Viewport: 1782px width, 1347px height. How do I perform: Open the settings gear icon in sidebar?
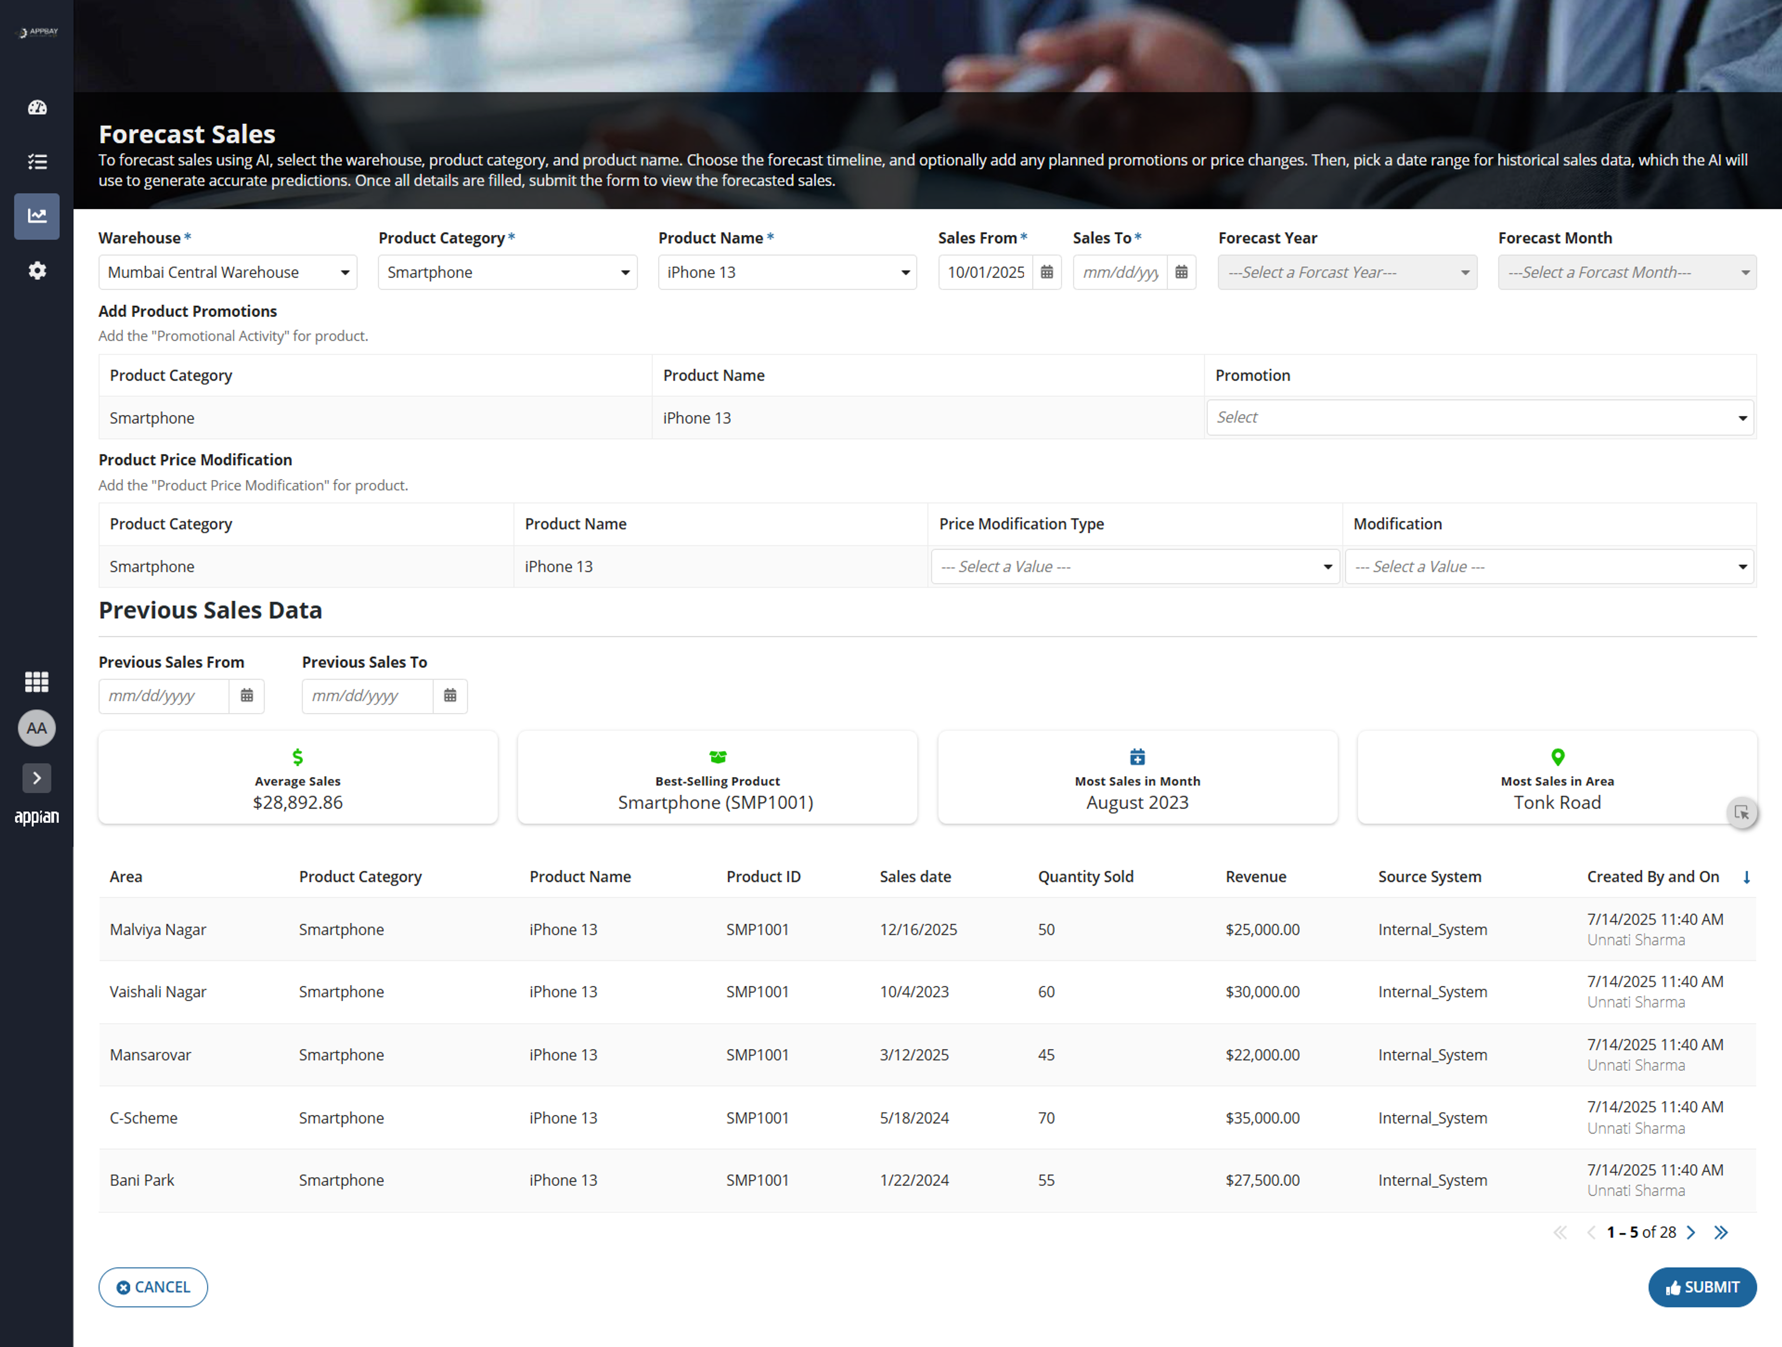37,271
